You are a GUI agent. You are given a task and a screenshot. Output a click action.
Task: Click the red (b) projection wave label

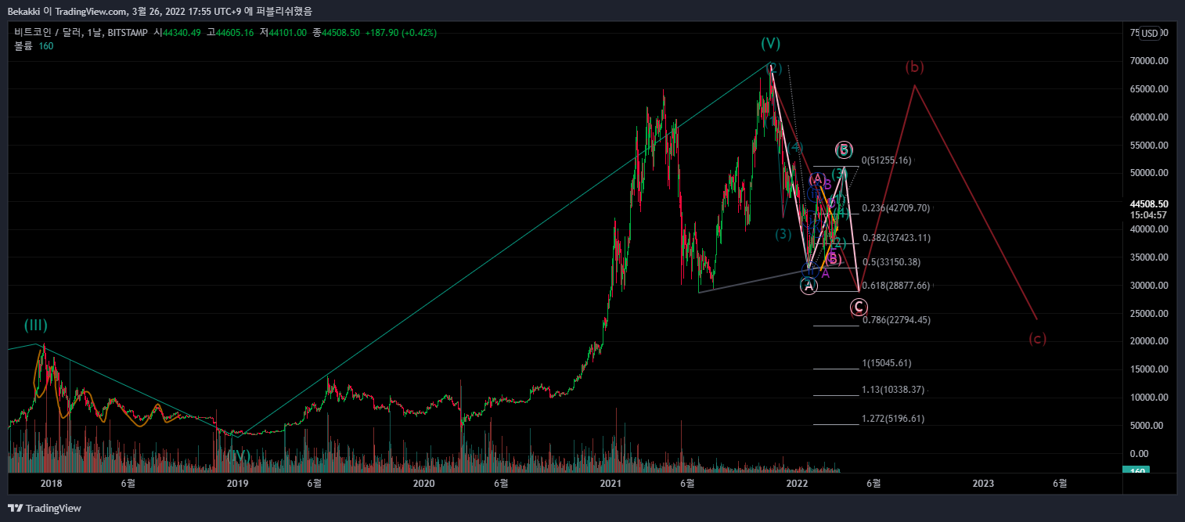pyautogui.click(x=914, y=67)
